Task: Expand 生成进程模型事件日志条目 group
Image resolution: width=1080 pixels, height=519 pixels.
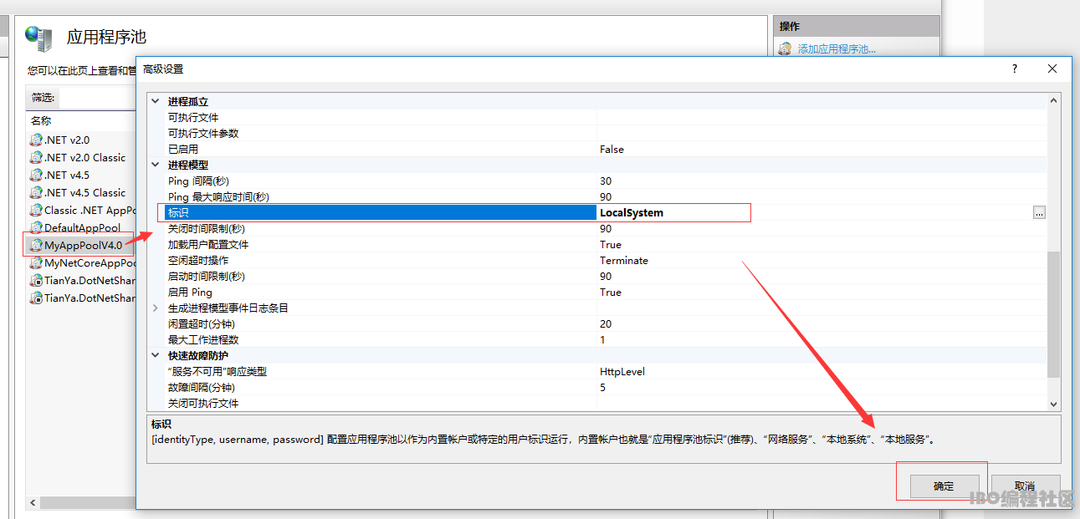Action: pyautogui.click(x=155, y=308)
